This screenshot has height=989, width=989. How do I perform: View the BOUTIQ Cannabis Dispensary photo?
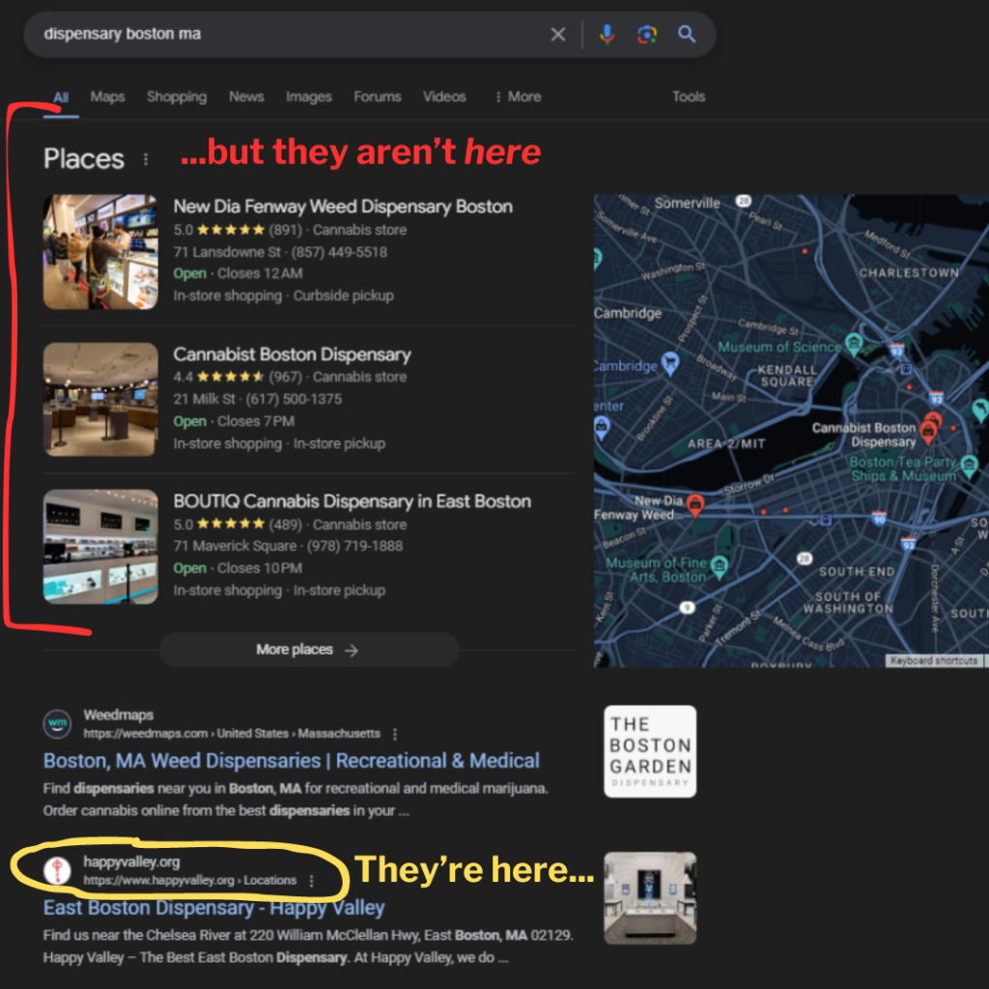coord(100,547)
